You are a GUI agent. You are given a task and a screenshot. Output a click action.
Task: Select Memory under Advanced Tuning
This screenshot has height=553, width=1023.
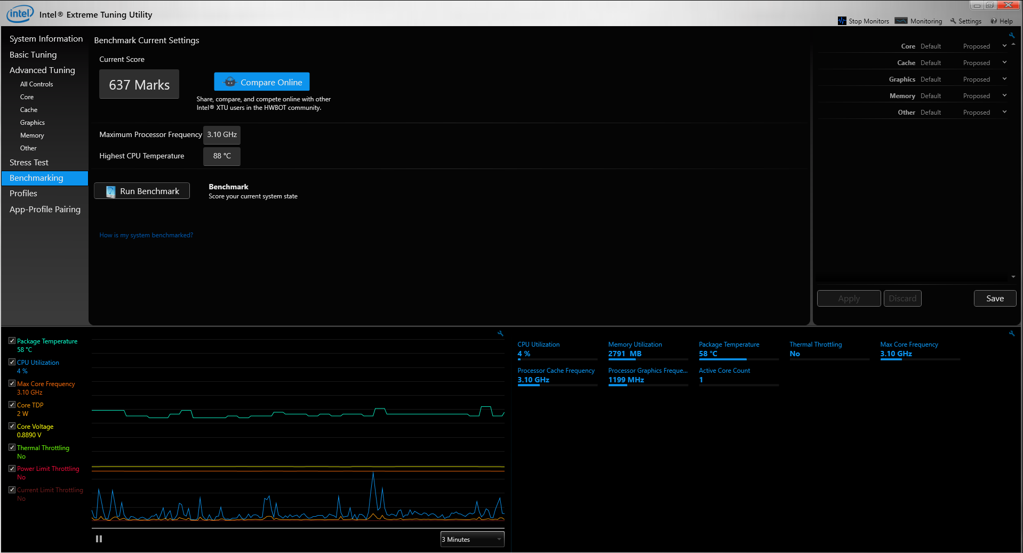coord(32,135)
